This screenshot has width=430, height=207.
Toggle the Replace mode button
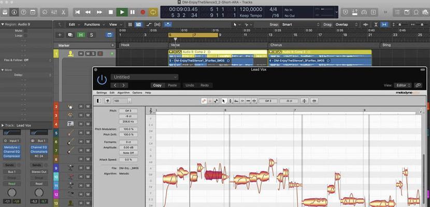[x=345, y=12]
